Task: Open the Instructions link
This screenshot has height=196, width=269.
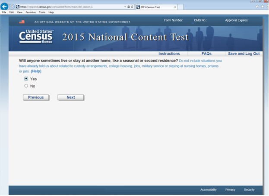Action: [169, 54]
